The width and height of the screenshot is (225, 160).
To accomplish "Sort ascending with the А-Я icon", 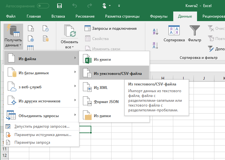I will tap(156, 32).
